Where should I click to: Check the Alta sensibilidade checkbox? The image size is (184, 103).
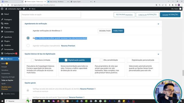pyautogui.click(x=101, y=60)
